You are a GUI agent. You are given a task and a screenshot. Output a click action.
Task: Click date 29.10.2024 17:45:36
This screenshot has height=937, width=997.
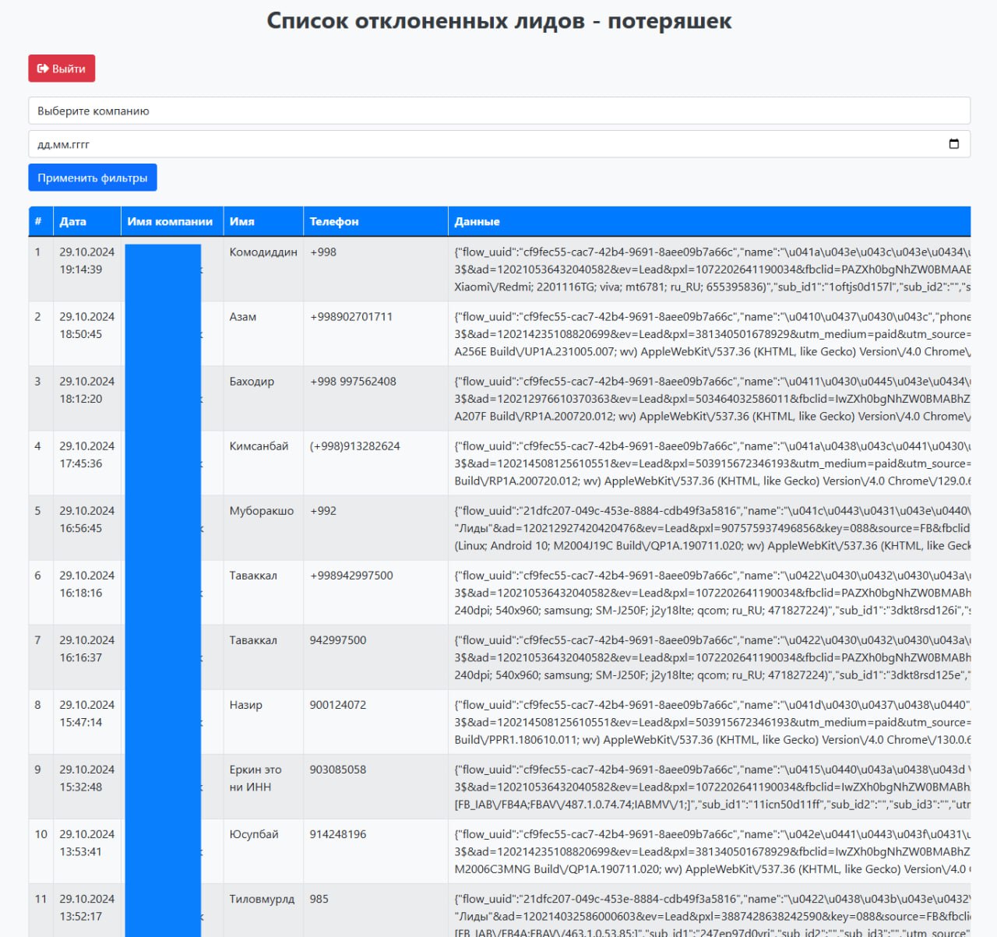click(87, 454)
